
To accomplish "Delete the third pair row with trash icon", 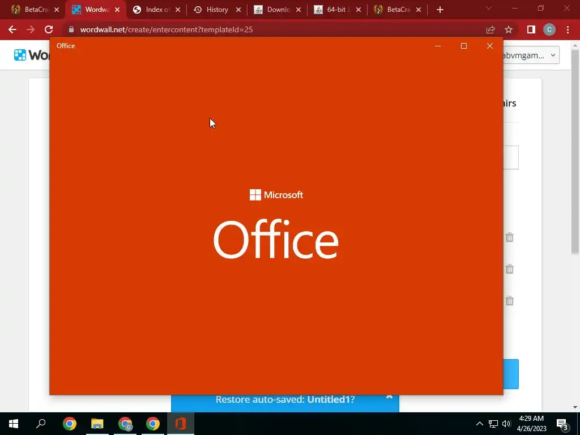I will pos(509,301).
